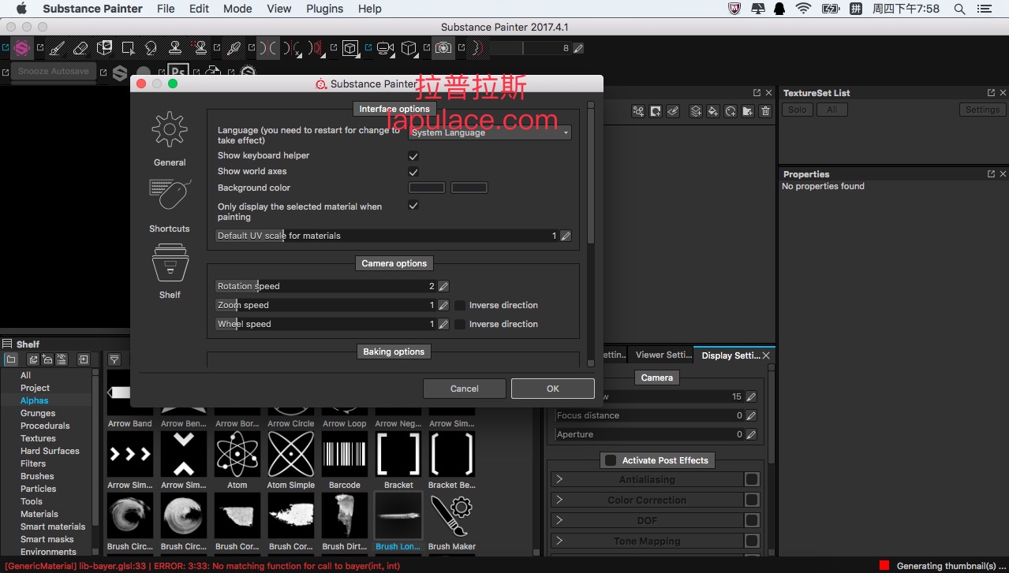Click the macOS Spotlight search icon
This screenshot has height=573, width=1009.
[x=959, y=9]
